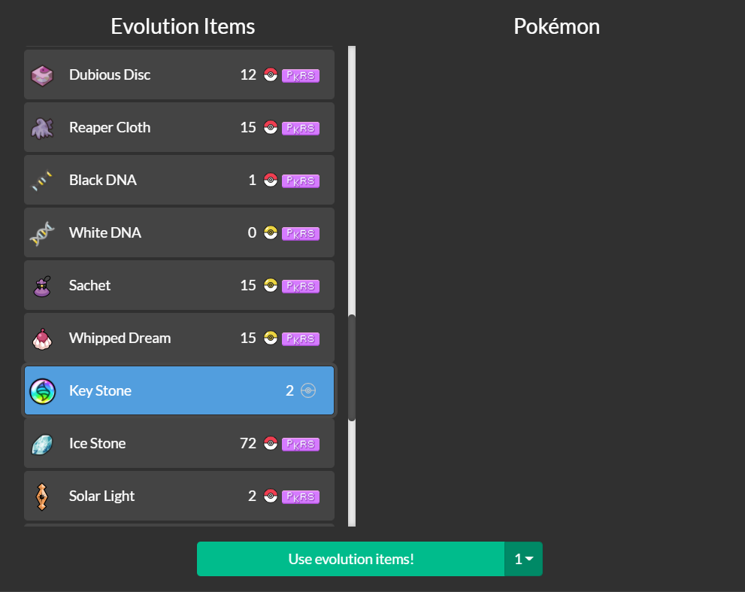The height and width of the screenshot is (592, 745).
Task: Toggle the PKRS badge on Dubious Disc row
Action: [301, 75]
